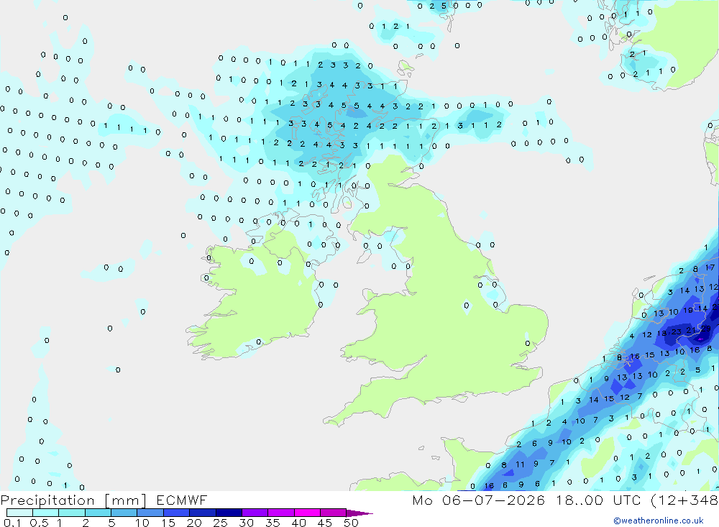719x527 pixels.
Task: Select the 35–40 mm legend color box
Action: pyautogui.click(x=280, y=513)
